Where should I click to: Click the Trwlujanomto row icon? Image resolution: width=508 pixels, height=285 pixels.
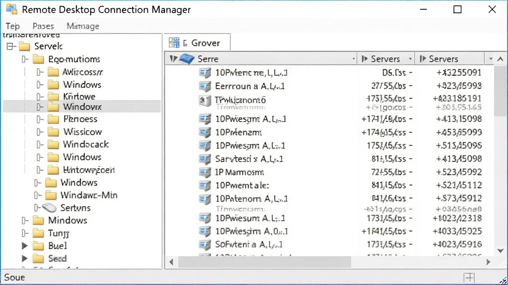pyautogui.click(x=205, y=100)
